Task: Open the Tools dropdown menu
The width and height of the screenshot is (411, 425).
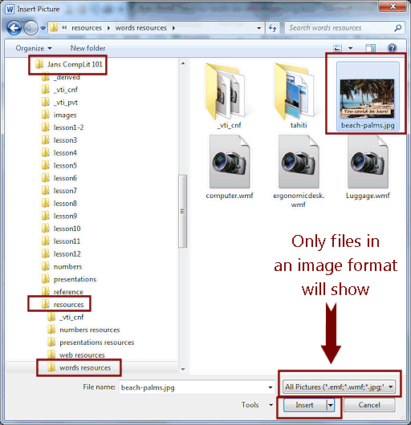Action: 257,405
